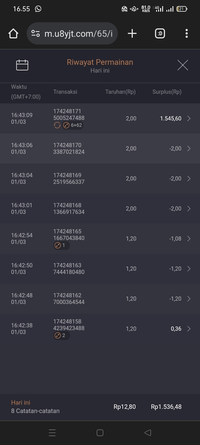Open a new browser tab

tap(132, 34)
